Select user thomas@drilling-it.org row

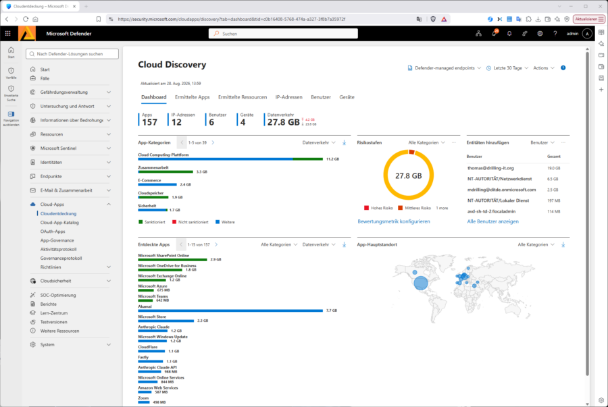[515, 168]
